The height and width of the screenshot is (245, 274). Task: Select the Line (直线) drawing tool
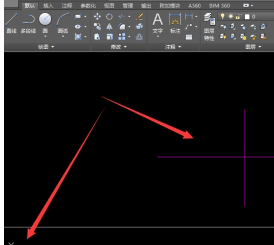11,23
